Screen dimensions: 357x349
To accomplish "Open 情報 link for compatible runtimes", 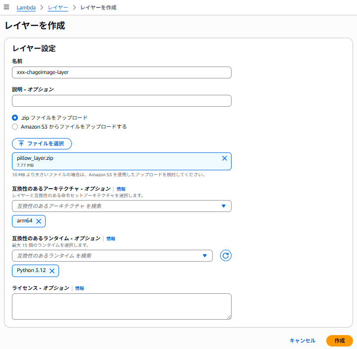I will pyautogui.click(x=111, y=239).
